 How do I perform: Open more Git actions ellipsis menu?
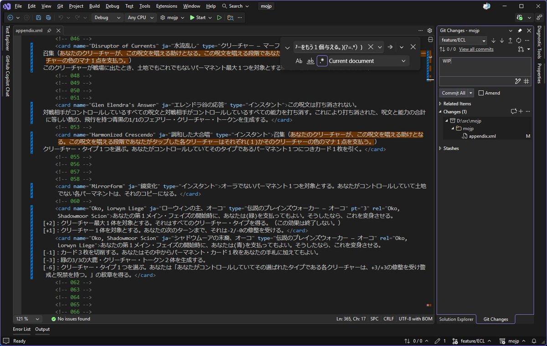tap(527, 41)
